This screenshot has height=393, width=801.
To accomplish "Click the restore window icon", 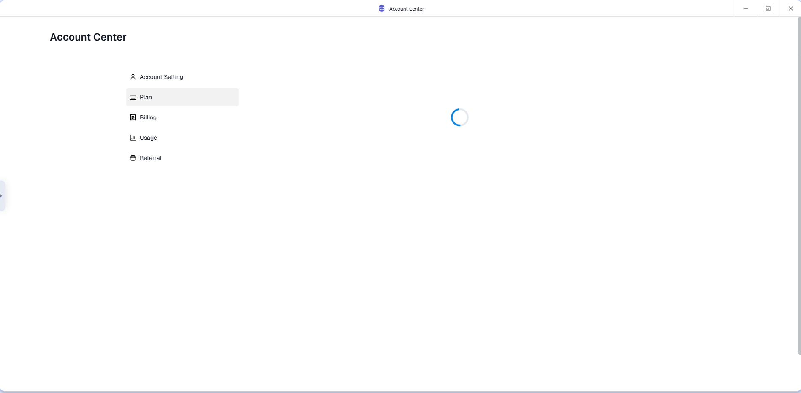I will pos(768,8).
